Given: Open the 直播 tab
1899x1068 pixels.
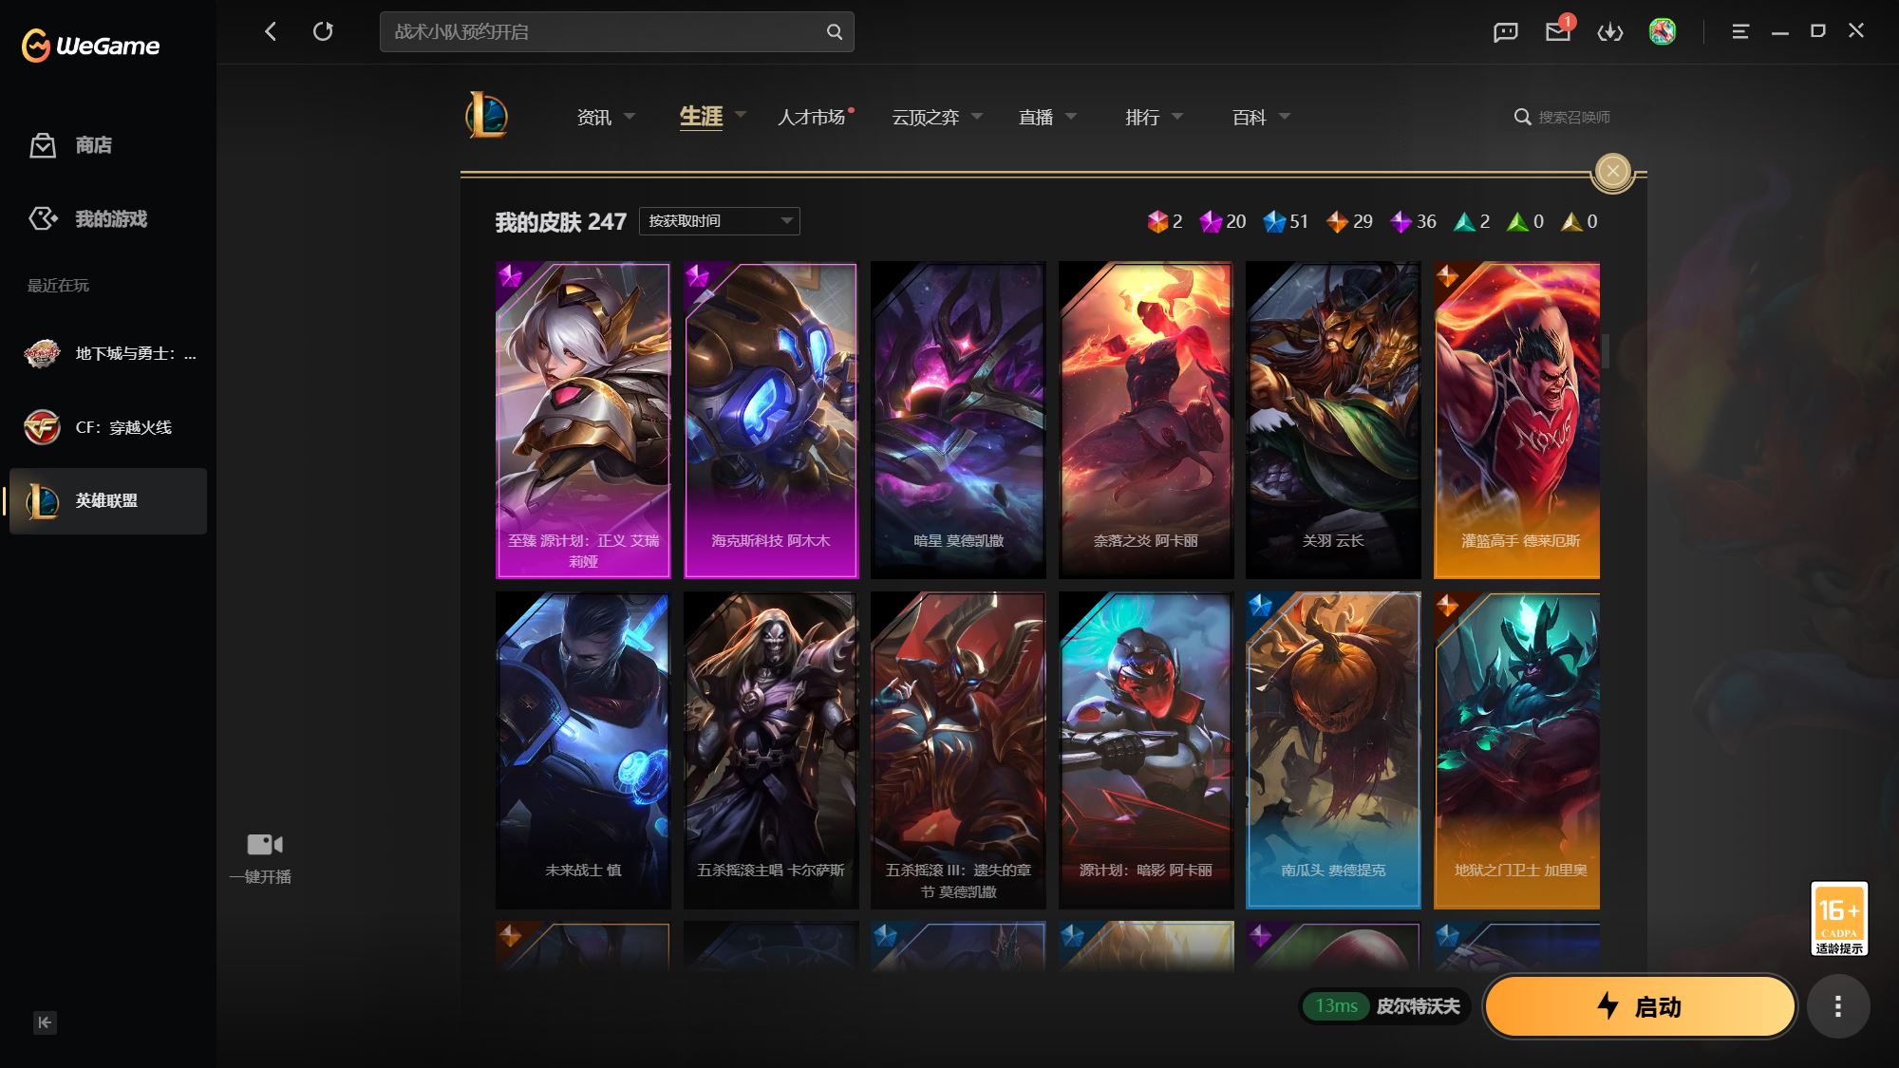Looking at the screenshot, I should point(1036,117).
